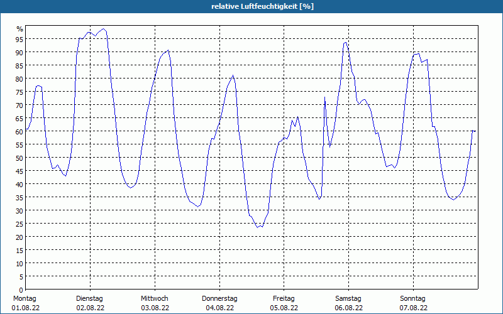Click the y-axis label '50'
Screen dimensions: 503x314
tap(20, 158)
